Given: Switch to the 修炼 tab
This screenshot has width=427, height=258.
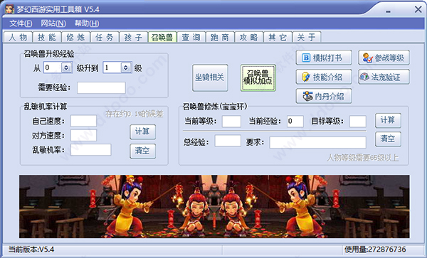Looking at the screenshot, I should tap(75, 37).
